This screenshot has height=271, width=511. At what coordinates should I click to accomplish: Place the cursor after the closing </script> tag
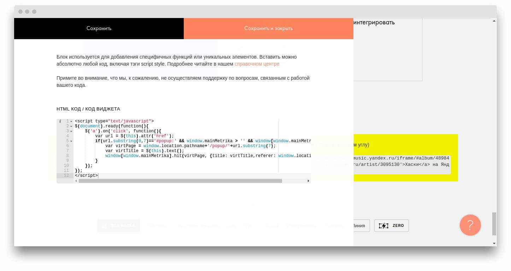coord(98,175)
